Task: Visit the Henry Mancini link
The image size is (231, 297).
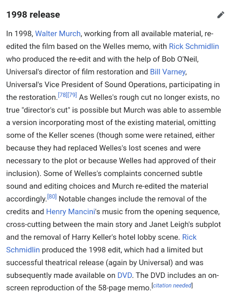Action: [x=70, y=212]
